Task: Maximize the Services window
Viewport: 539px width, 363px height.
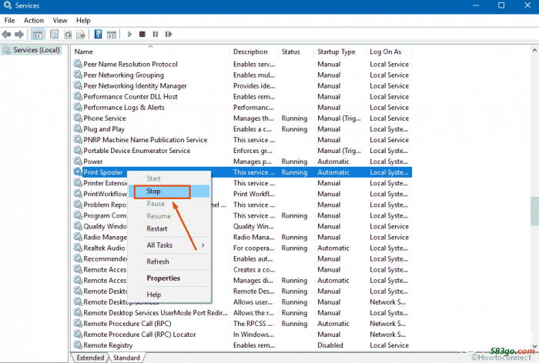Action: click(x=501, y=5)
